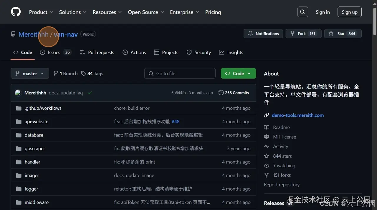Open the .github/workflows folder
The image size is (377, 210).
tap(43, 108)
